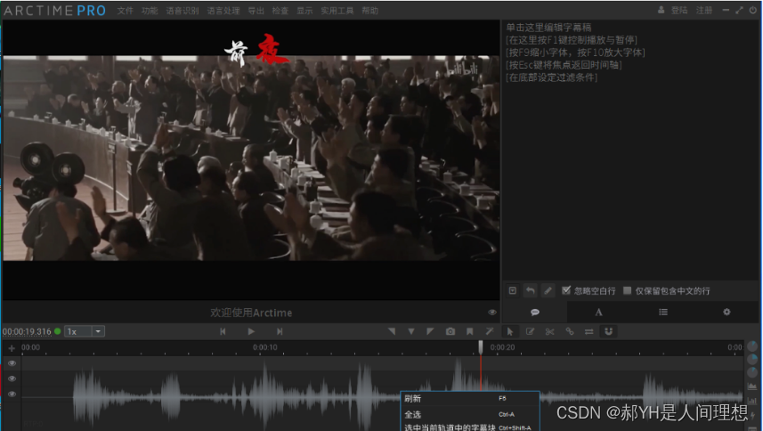The width and height of the screenshot is (763, 431).
Task: Enable 仅保留包含中文的行 checkbox
Action: (628, 290)
